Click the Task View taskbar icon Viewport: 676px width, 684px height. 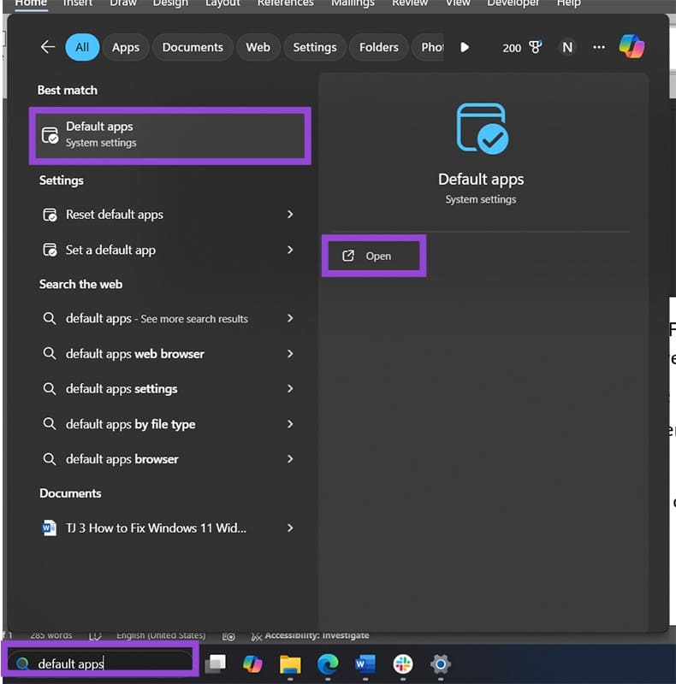coord(216,663)
